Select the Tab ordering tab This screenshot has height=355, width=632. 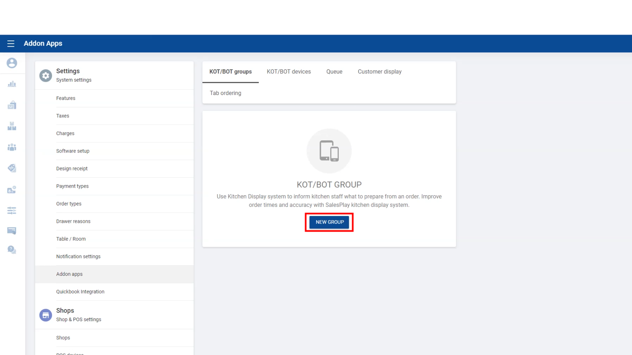[225, 93]
